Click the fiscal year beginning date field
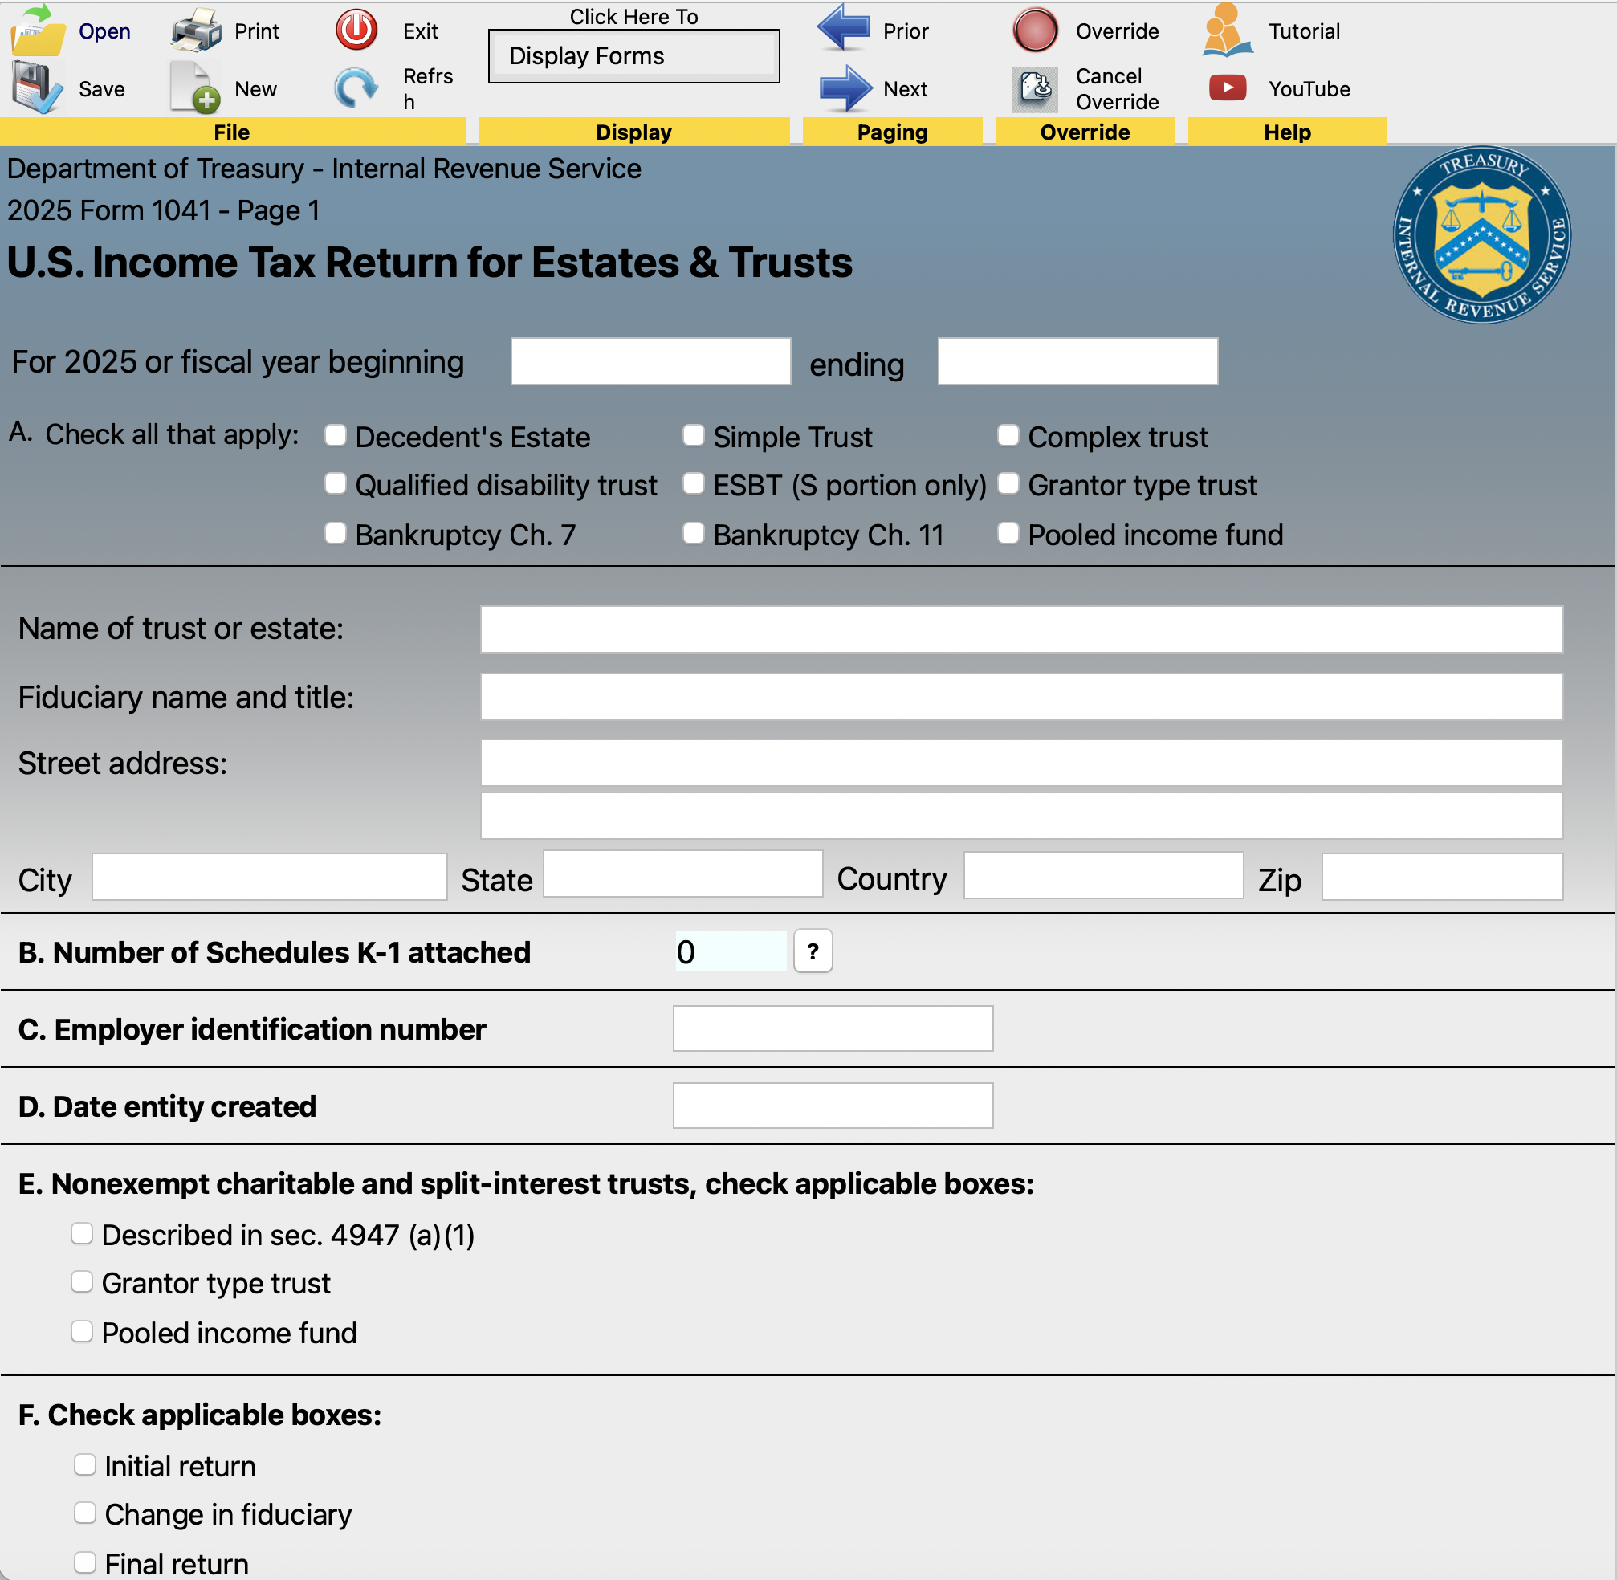The image size is (1617, 1580). click(650, 361)
